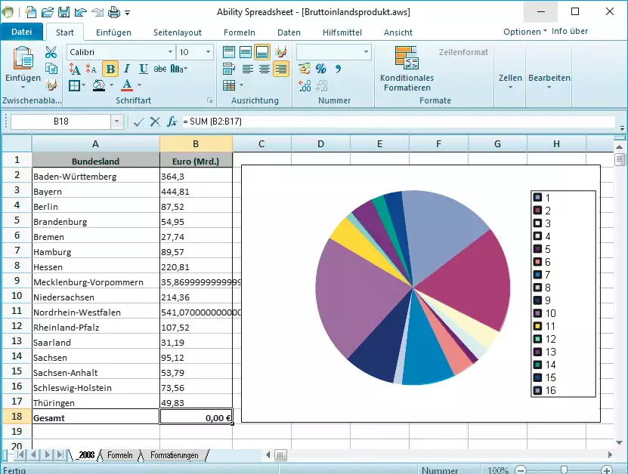Toggle Italic formatting
This screenshot has width=628, height=474.
125,69
